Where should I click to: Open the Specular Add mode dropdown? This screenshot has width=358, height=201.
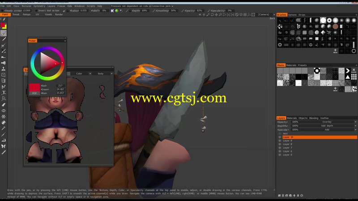point(328,130)
